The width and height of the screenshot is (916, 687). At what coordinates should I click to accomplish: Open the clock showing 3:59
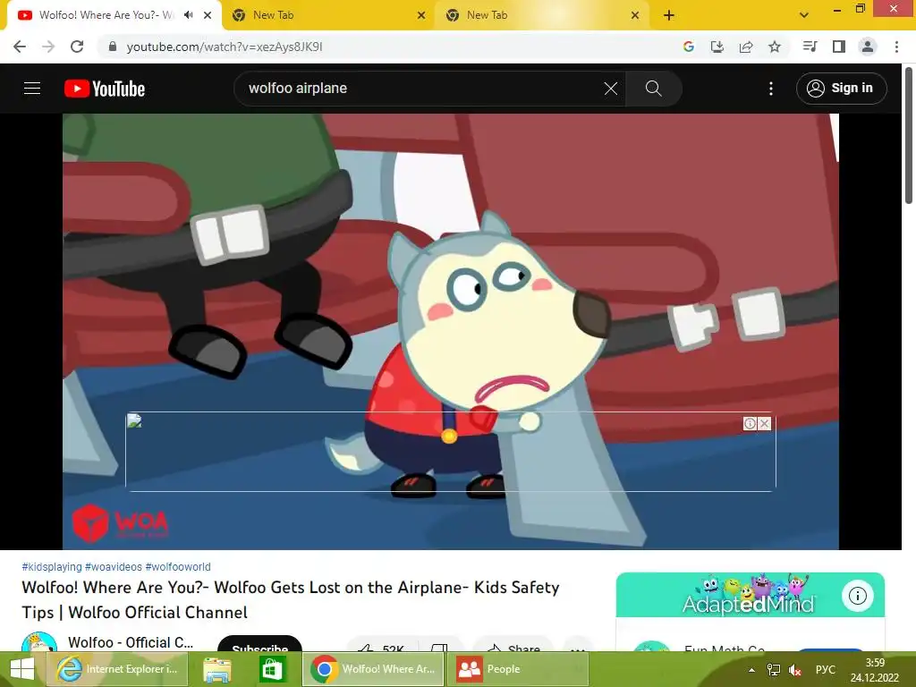pos(875,669)
